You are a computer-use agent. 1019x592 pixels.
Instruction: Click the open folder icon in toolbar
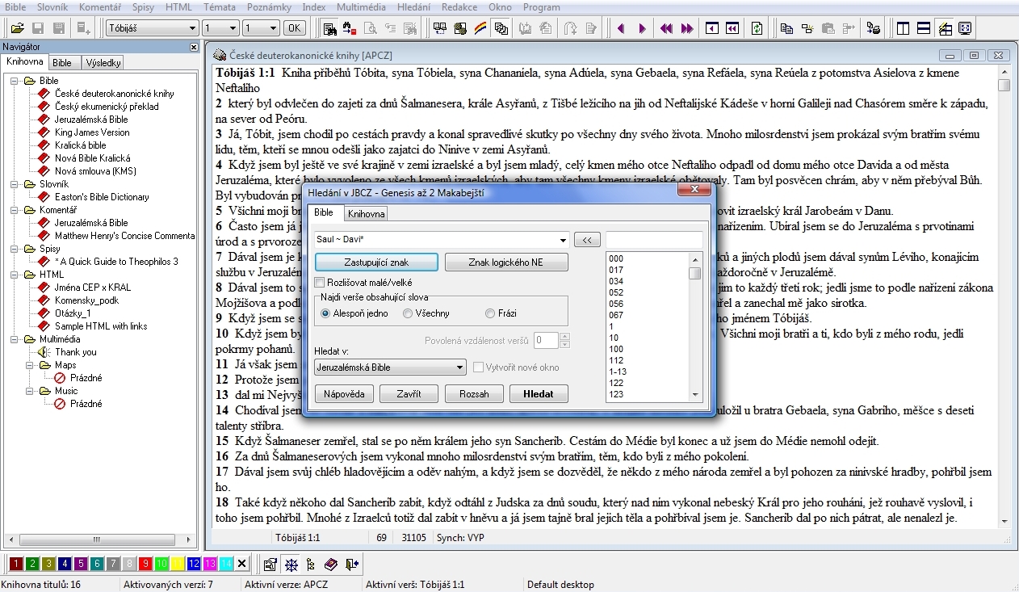(17, 28)
